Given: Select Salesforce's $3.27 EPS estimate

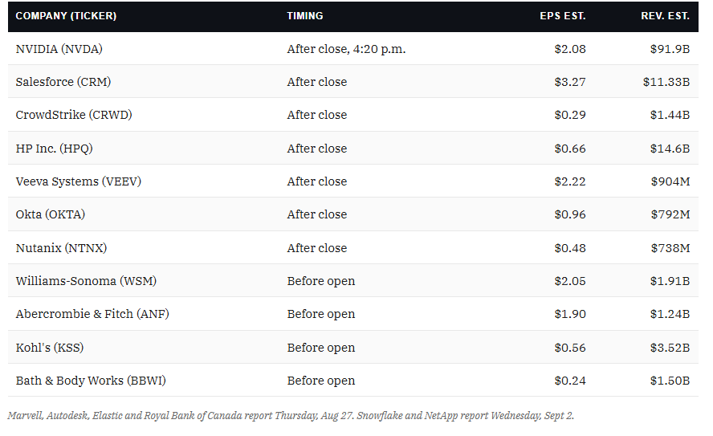Looking at the screenshot, I should (x=570, y=82).
